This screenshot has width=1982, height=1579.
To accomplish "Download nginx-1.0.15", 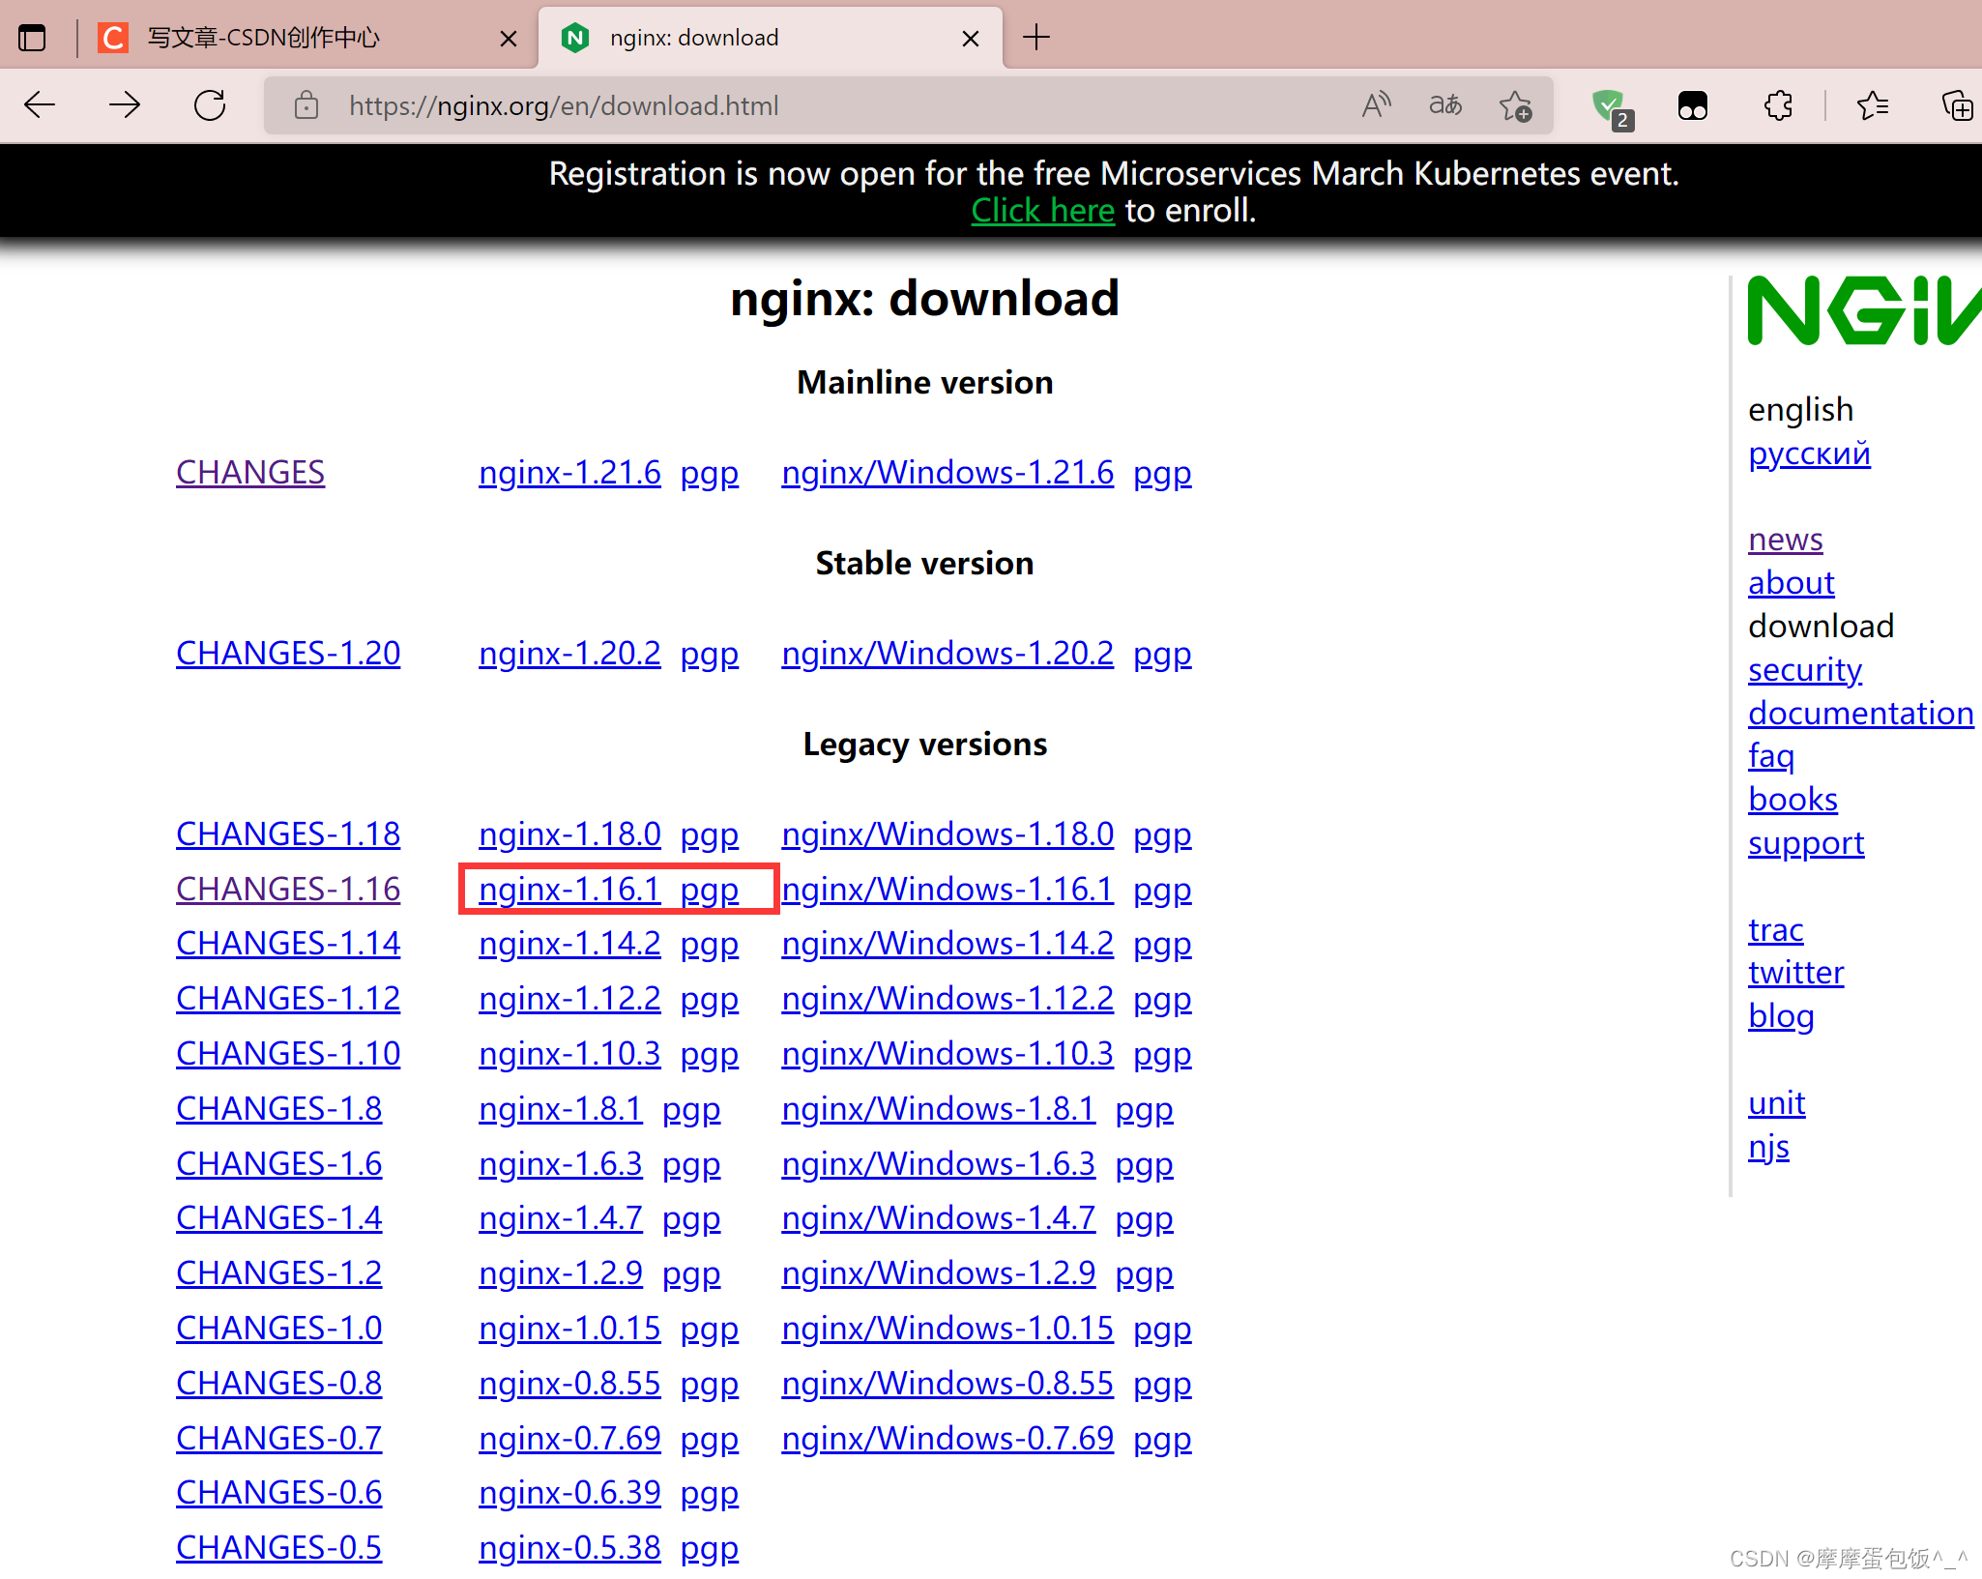I will [569, 1328].
